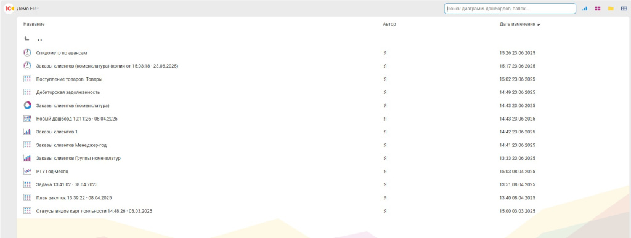
Task: Click the blue table icon in header
Action: pos(624,9)
